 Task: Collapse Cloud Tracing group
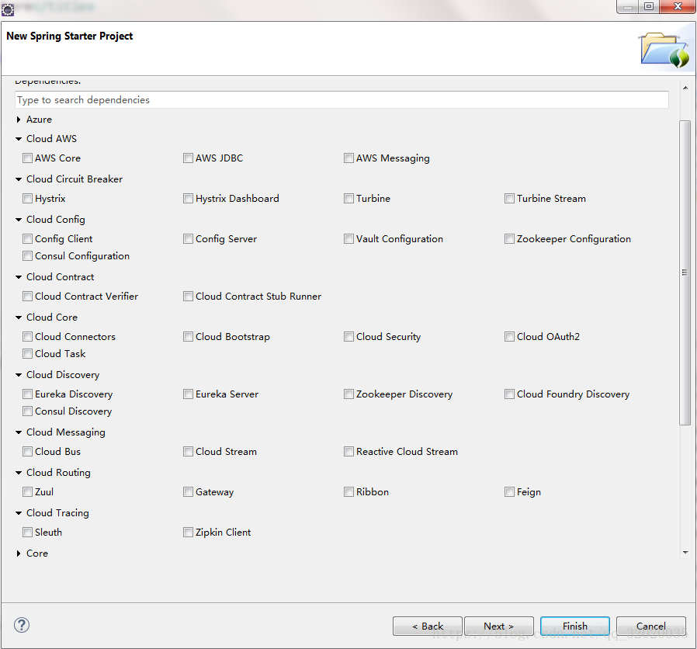(x=19, y=513)
